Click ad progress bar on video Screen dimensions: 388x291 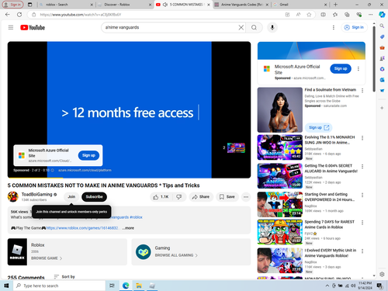(x=129, y=178)
